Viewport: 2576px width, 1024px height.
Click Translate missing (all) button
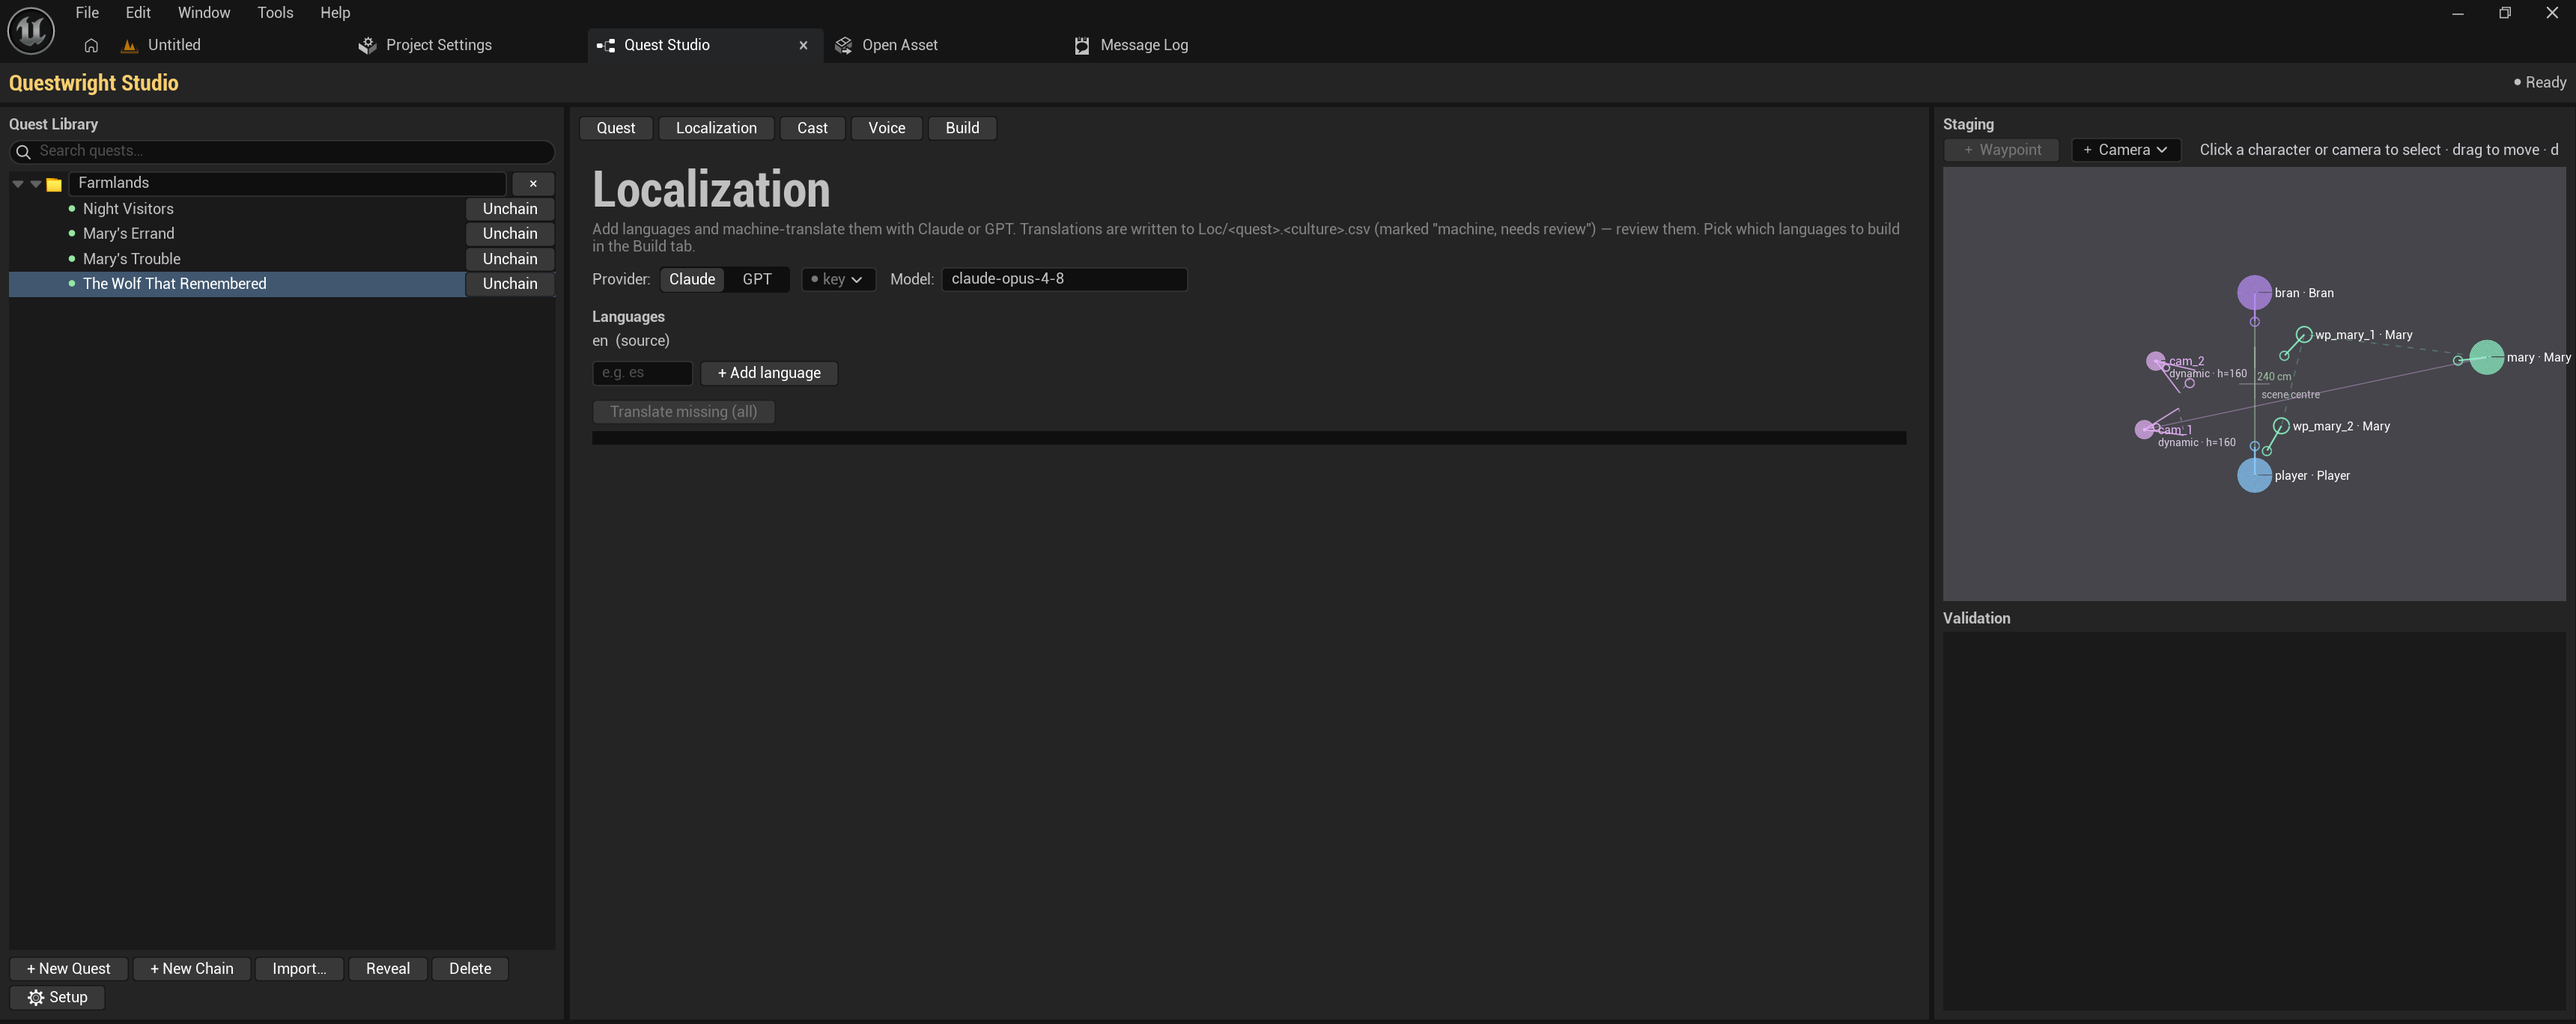(x=684, y=412)
